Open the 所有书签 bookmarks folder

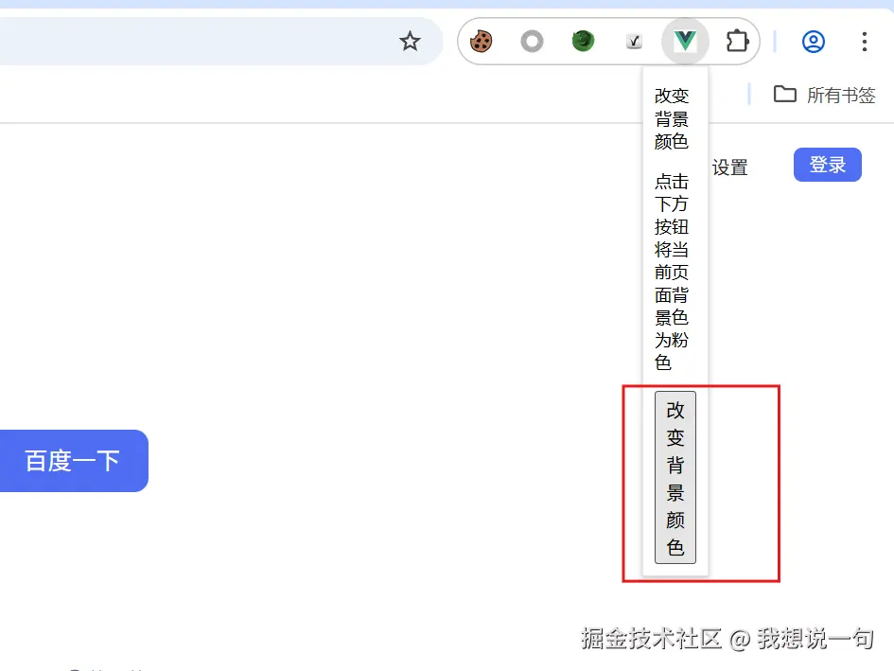[x=824, y=95]
